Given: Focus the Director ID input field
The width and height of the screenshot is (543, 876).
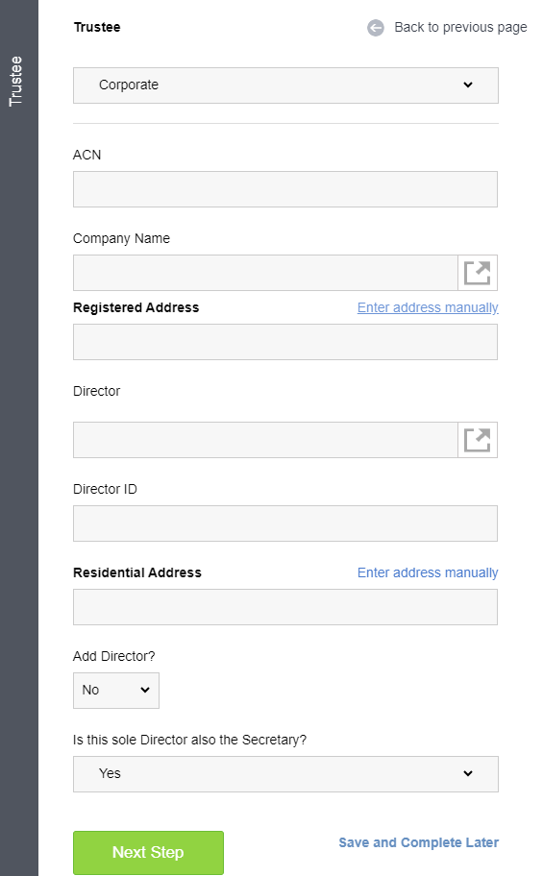Looking at the screenshot, I should pos(285,523).
